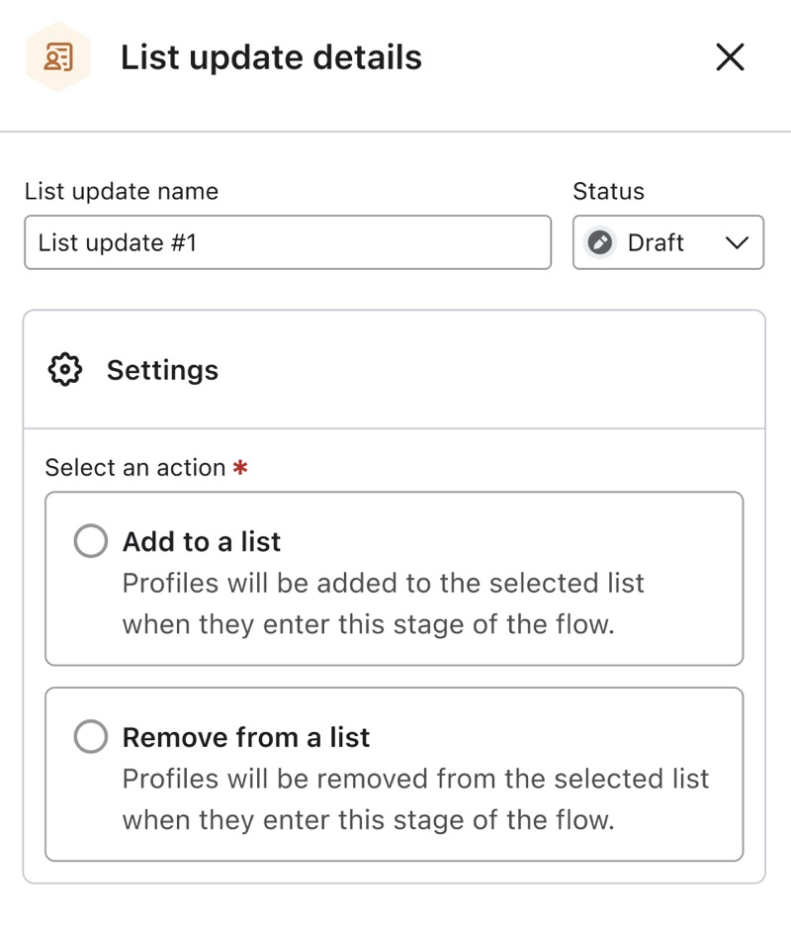
Task: Click the "List update #1" name text
Action: coord(118,242)
